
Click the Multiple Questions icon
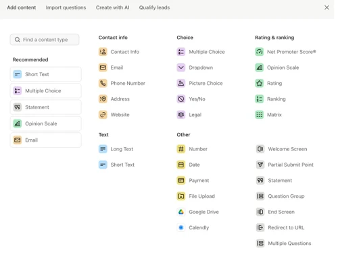(260, 244)
